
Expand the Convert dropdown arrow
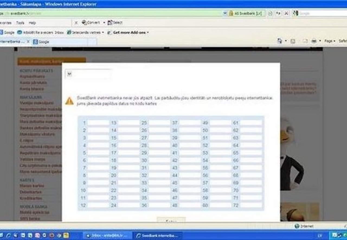[104, 23]
